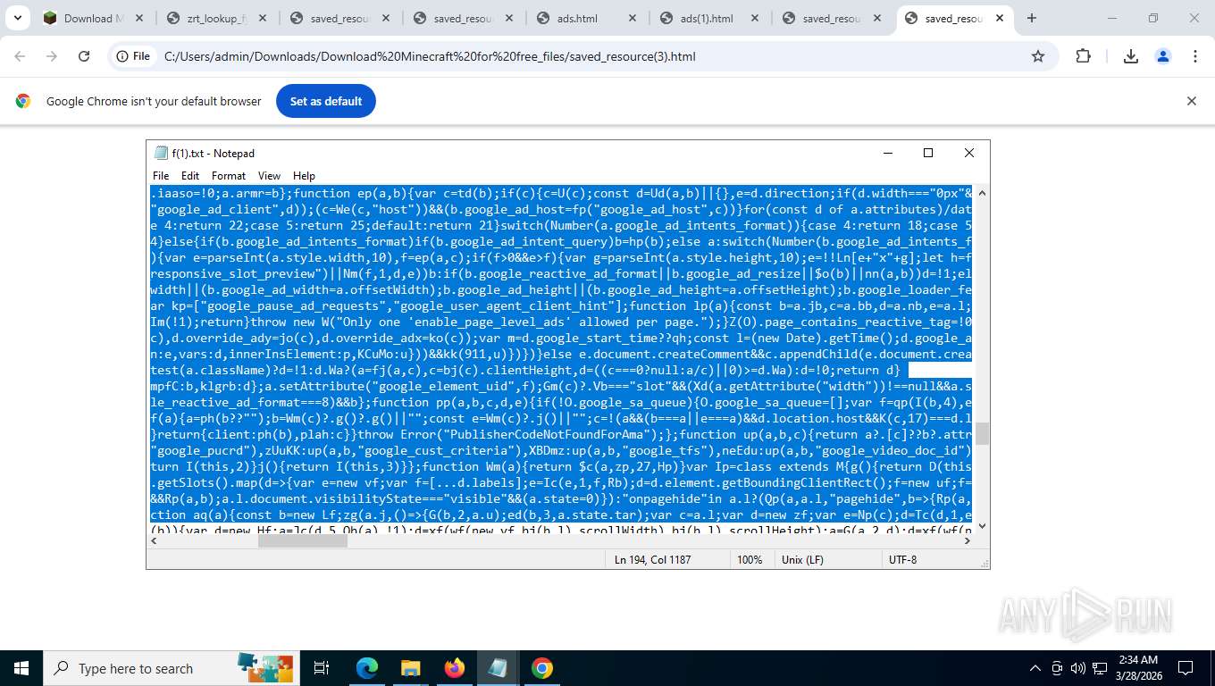Open the Notepad View menu
The image size is (1215, 686).
tap(269, 176)
